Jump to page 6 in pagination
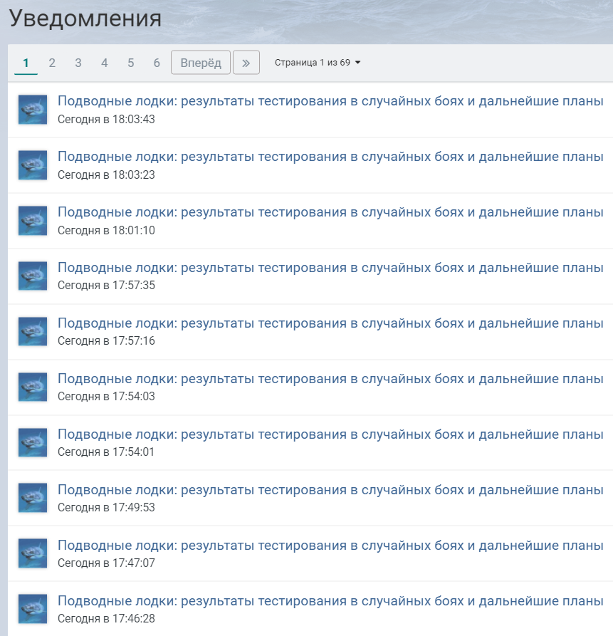 (157, 63)
